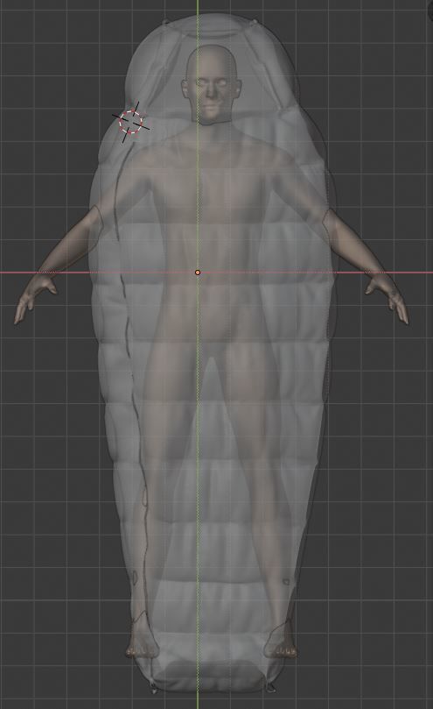Click the figure's right hand outside the bag

tap(36, 299)
